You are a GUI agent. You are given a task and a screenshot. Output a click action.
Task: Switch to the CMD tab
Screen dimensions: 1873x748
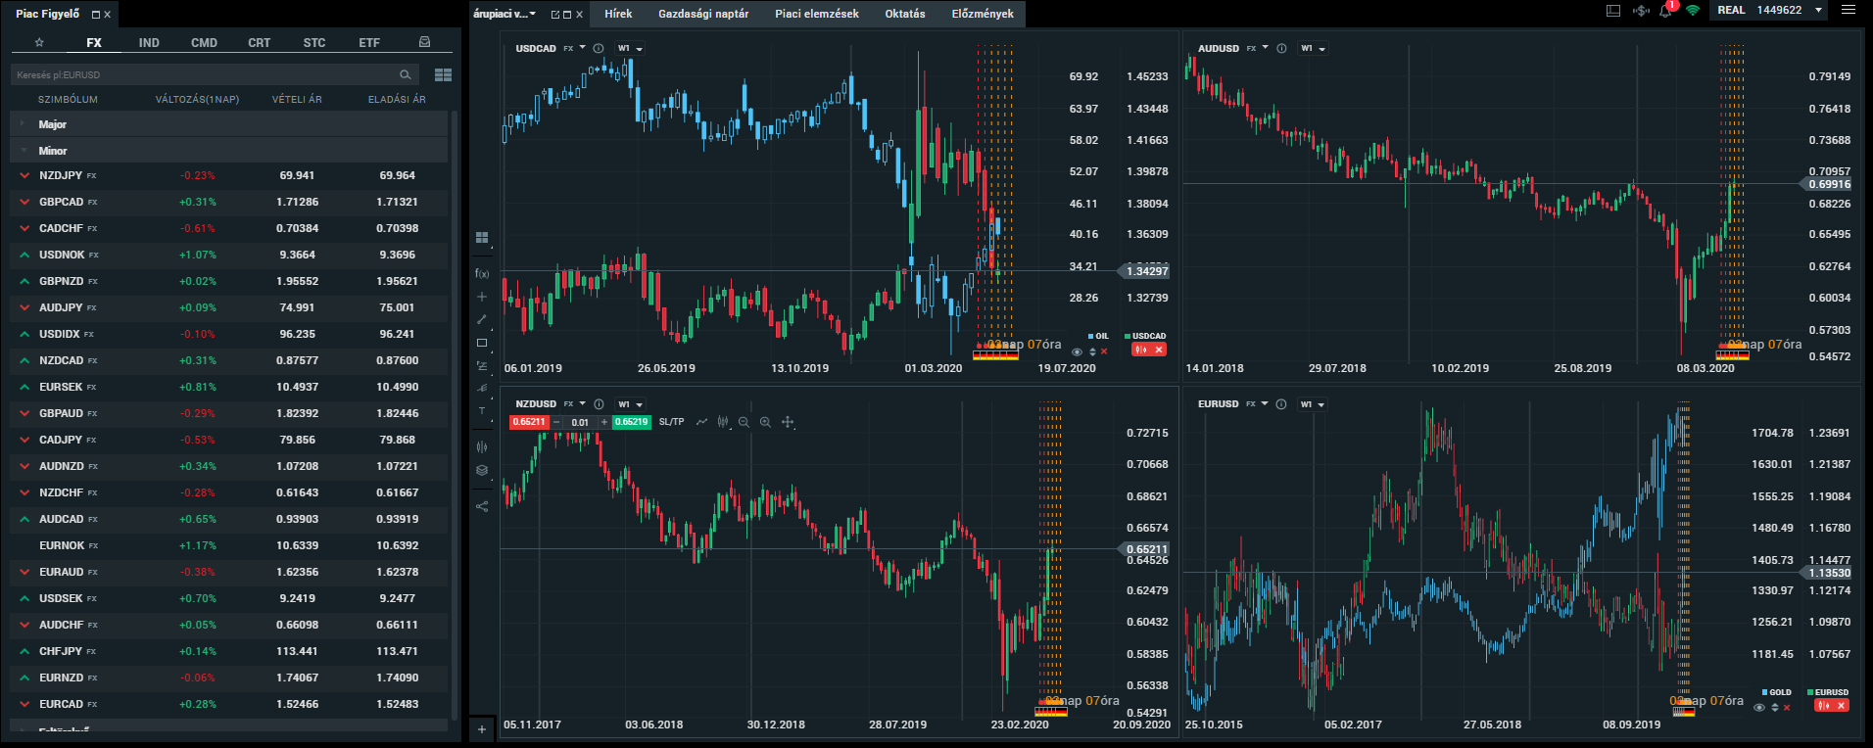click(x=204, y=42)
